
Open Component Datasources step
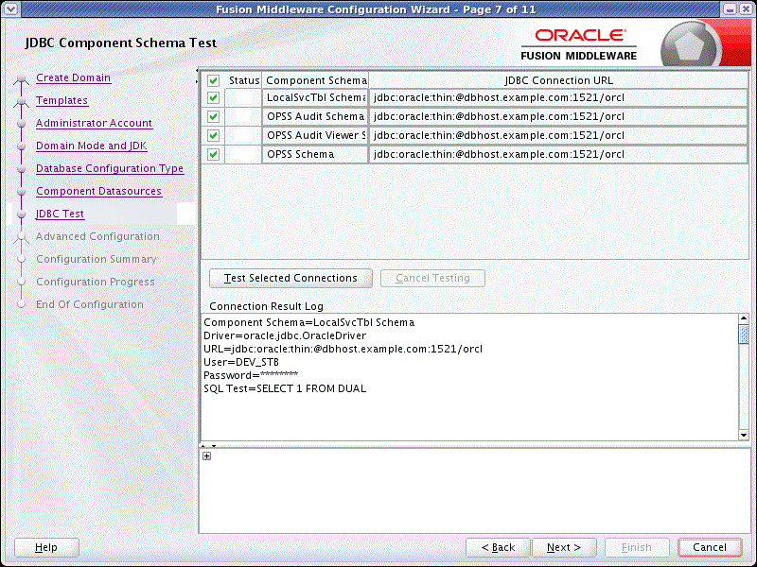[x=98, y=191]
